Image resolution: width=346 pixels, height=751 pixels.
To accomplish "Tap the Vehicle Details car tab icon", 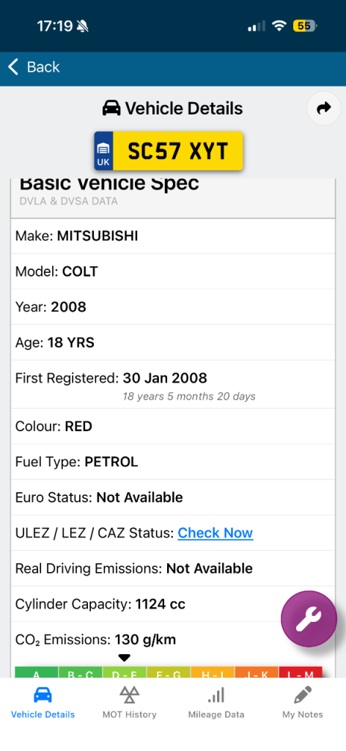I will pos(43,695).
